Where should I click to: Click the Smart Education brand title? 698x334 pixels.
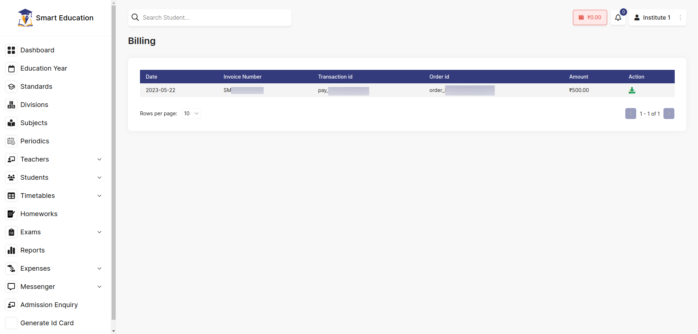pos(65,18)
